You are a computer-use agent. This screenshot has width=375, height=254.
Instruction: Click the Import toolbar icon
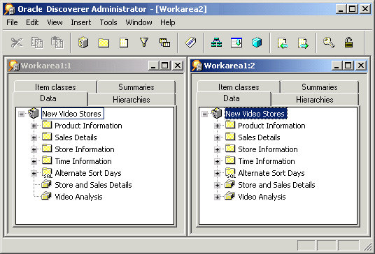[x=283, y=43]
